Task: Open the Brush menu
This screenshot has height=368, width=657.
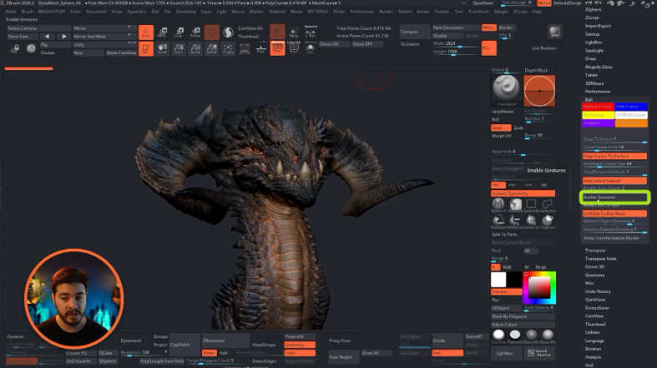Action: coord(28,12)
